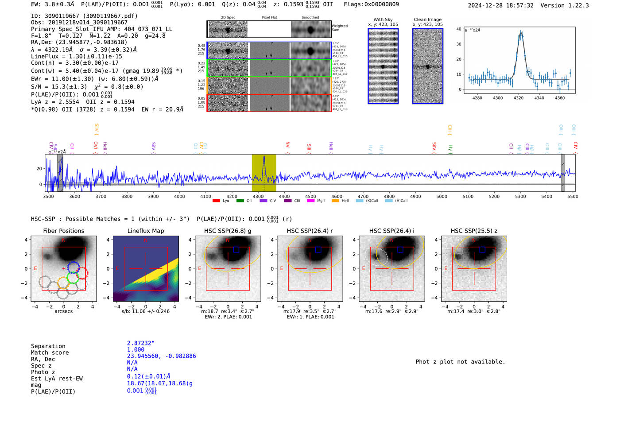The width and height of the screenshot is (620, 422).
Task: Click the *Q(0.98) OII (3728) solution line
Action: (107, 109)
